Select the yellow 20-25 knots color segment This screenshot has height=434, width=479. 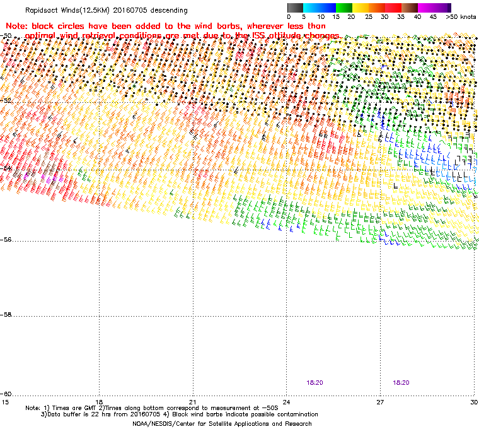point(361,8)
